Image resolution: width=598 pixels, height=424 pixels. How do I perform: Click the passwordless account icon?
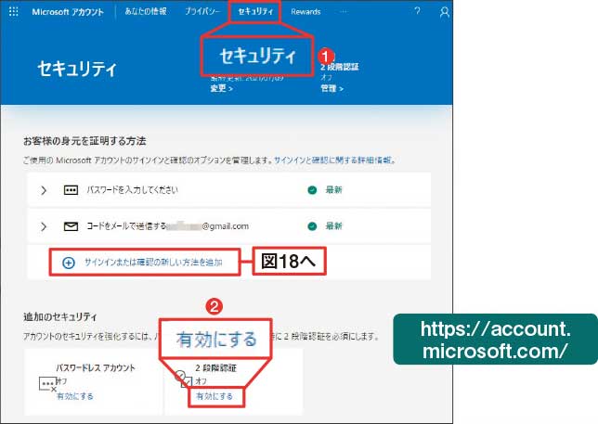(x=48, y=384)
